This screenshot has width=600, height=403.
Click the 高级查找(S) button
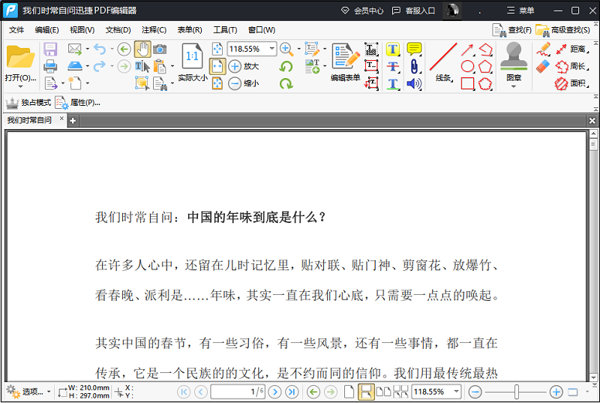pyautogui.click(x=563, y=30)
